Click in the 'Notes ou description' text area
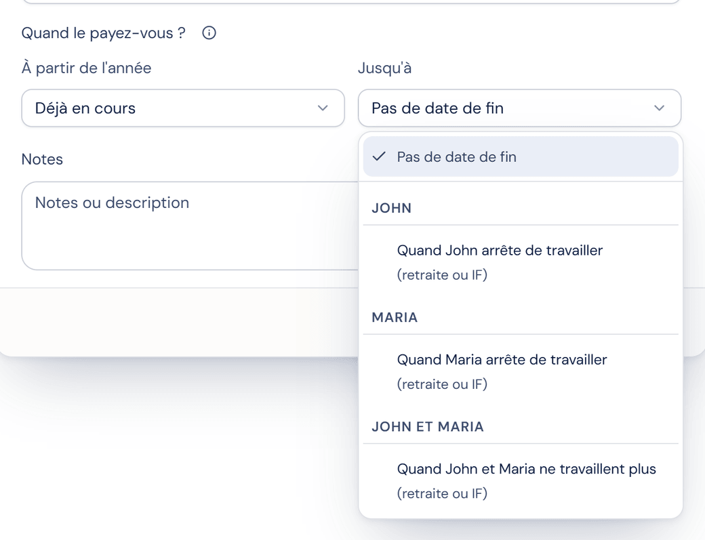Viewport: 705px width, 540px height. (x=190, y=226)
